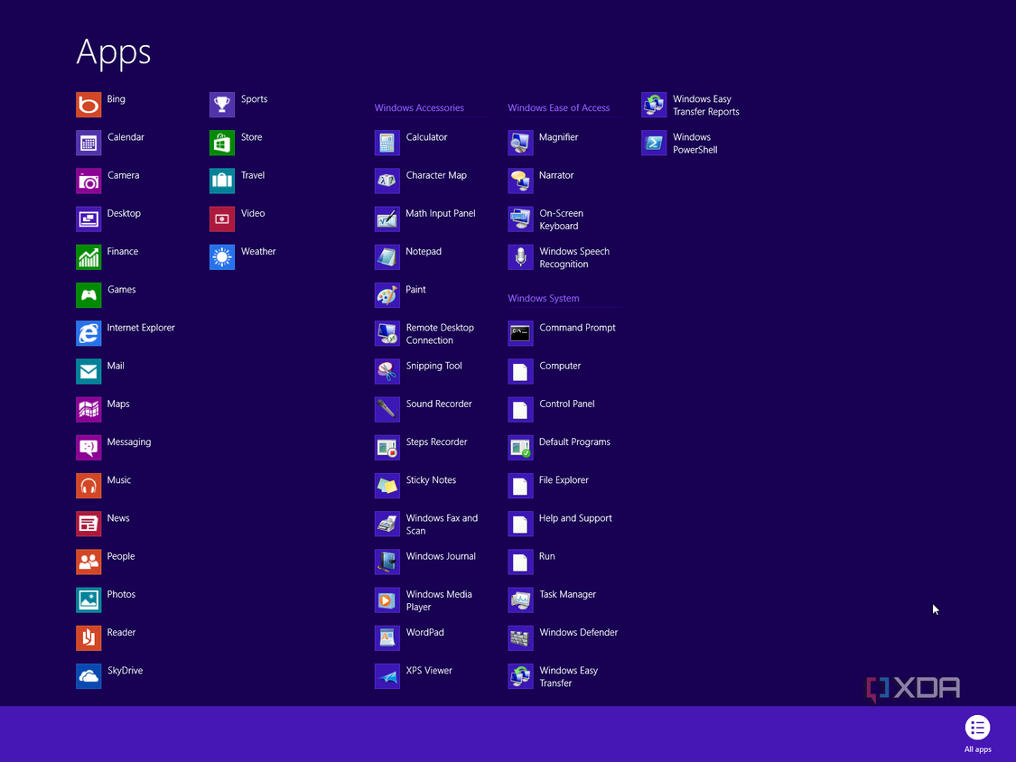The image size is (1016, 762).
Task: Open the Windows Easy Transfer icon
Action: pos(520,676)
